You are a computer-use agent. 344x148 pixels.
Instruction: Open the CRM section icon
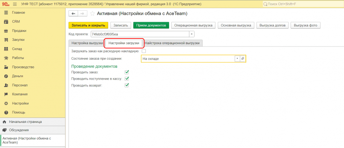pyautogui.click(x=6, y=21)
